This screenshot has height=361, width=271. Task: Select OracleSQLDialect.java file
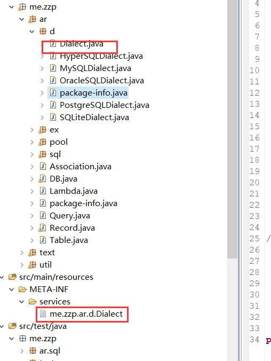(102, 81)
